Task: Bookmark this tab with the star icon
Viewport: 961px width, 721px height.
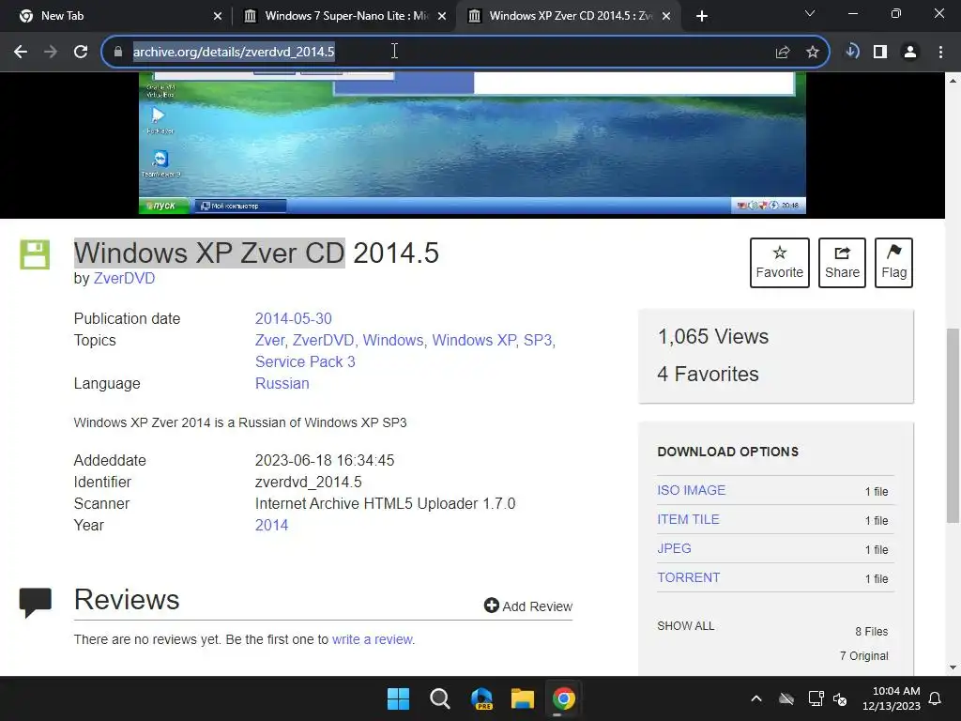Action: point(813,53)
